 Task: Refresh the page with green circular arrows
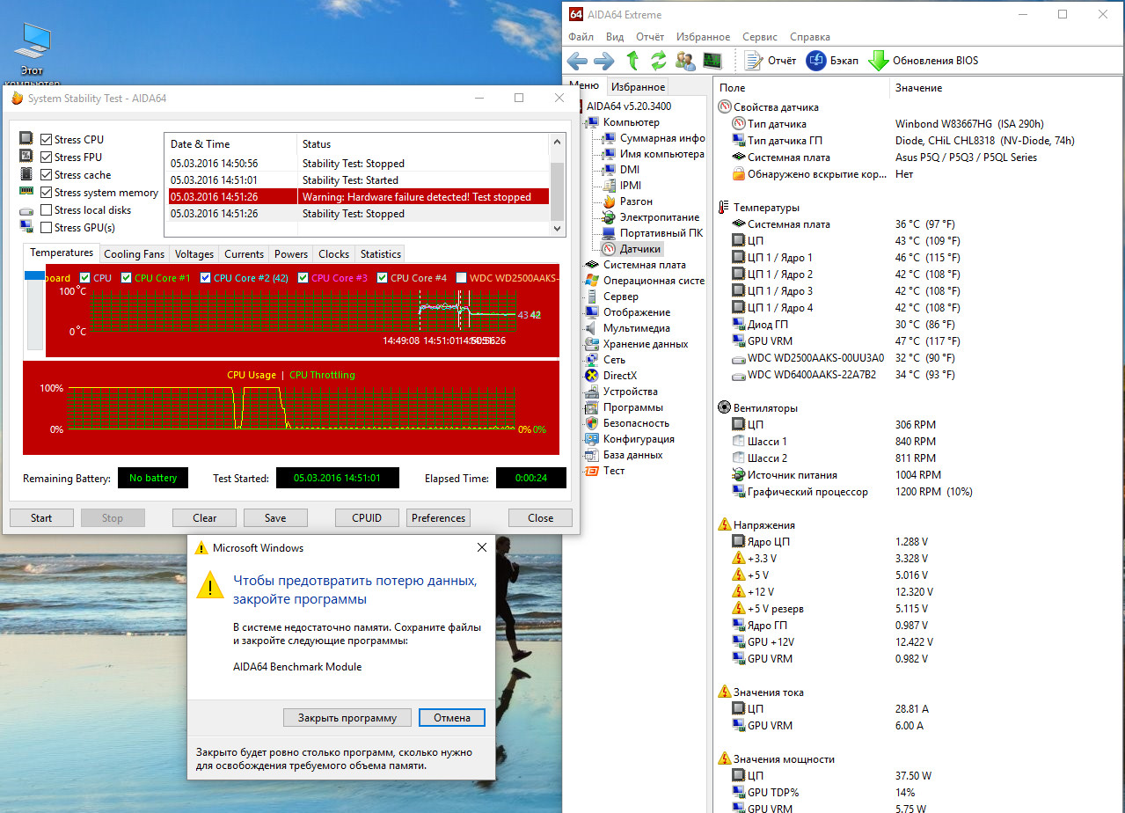(658, 61)
